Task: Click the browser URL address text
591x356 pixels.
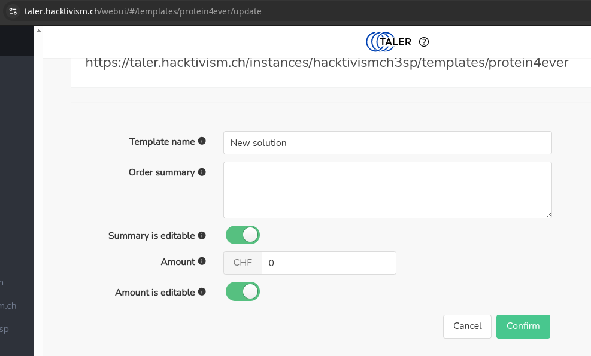Action: coord(143,11)
